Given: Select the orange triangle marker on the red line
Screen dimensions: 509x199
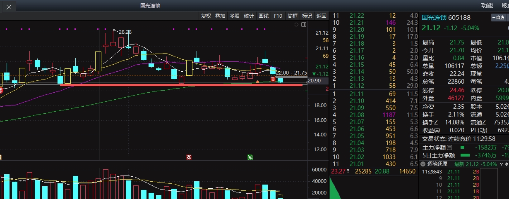Looking at the screenshot, I should [x=257, y=82].
